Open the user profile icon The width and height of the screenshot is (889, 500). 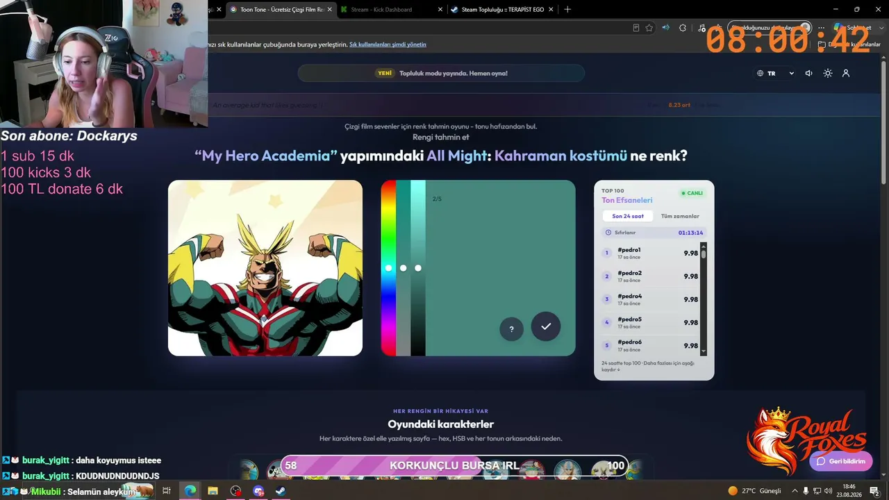[846, 73]
